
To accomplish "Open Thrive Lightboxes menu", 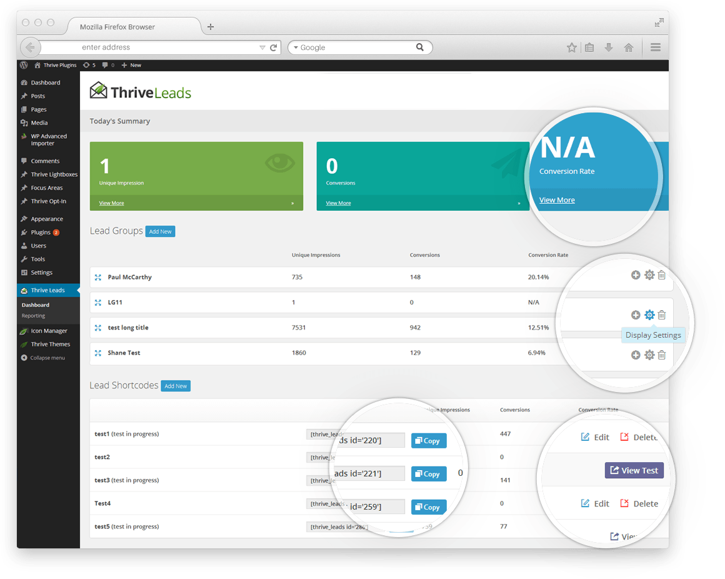I will coord(54,174).
